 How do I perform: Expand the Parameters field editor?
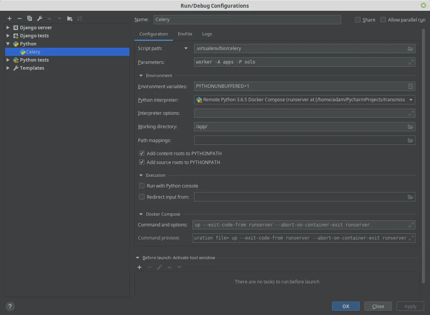click(x=411, y=62)
